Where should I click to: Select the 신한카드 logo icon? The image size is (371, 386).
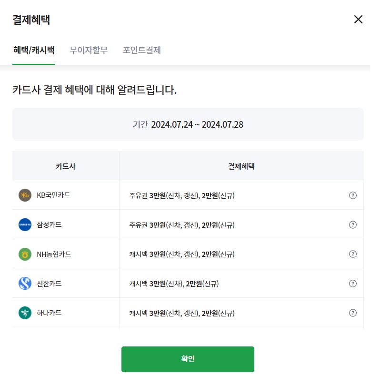tap(25, 283)
